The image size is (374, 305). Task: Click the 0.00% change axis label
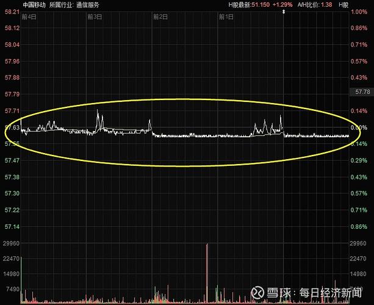tap(358, 127)
